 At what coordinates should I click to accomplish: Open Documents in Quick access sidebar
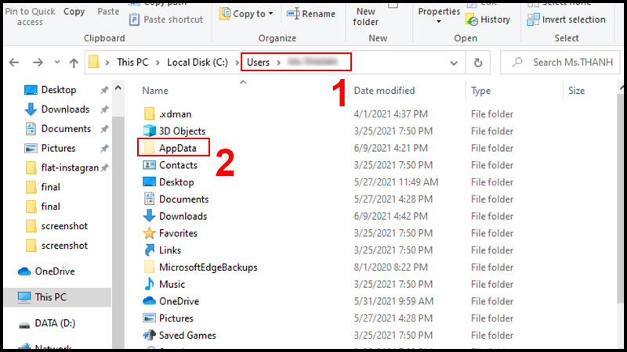pyautogui.click(x=57, y=128)
